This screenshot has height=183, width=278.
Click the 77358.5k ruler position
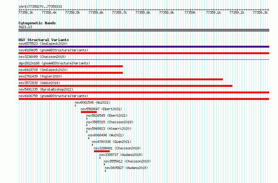tap(72, 12)
